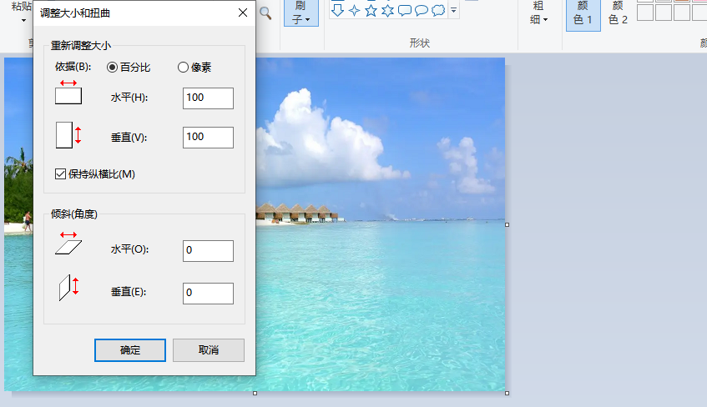
Task: Select the five-point star shape
Action: click(x=371, y=10)
